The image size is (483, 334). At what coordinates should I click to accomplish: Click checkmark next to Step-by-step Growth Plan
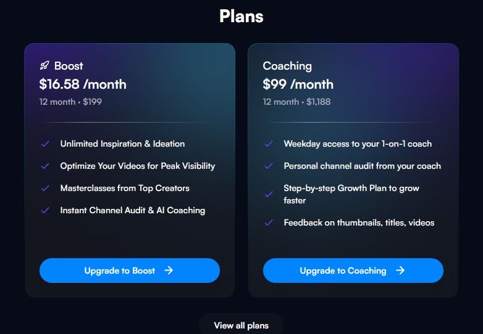(x=268, y=194)
